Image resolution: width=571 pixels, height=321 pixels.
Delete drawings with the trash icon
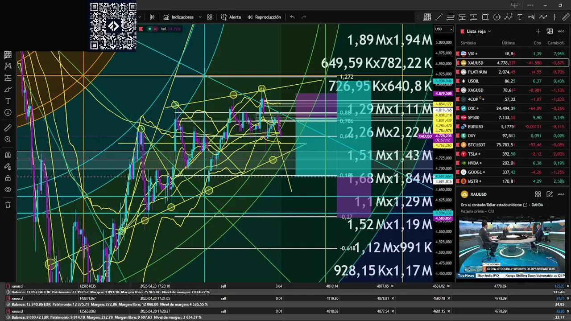(x=8, y=205)
